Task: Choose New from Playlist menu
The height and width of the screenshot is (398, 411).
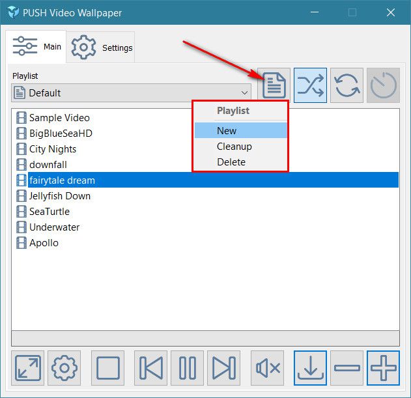Action: (240, 130)
